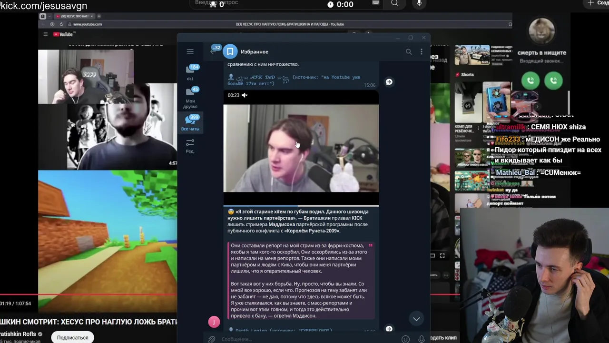Screen dimensions: 609x343
Task: Accept the incoming call with left green button
Action: [530, 81]
